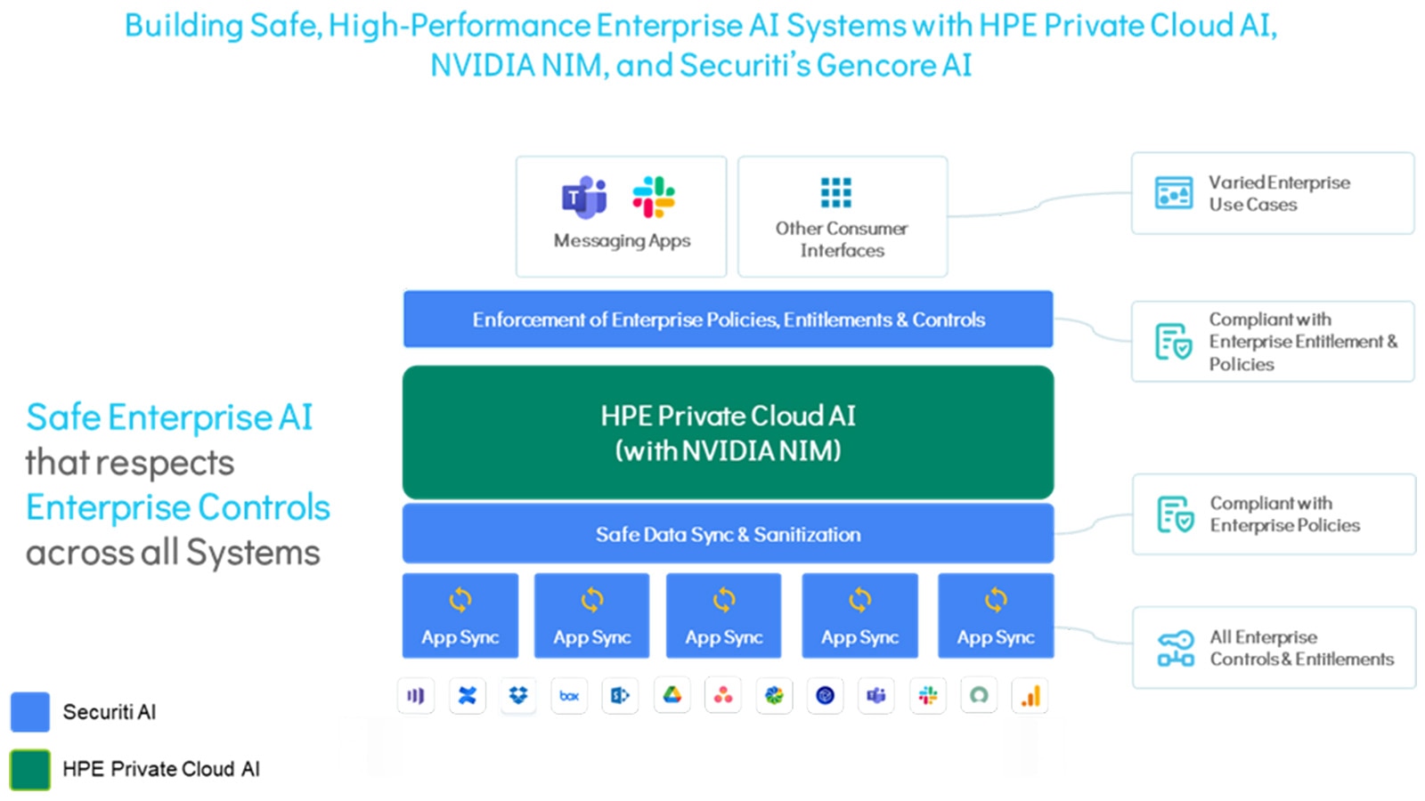Click the Varied Enterprise Use Cases callout
The image size is (1425, 801).
(1273, 193)
